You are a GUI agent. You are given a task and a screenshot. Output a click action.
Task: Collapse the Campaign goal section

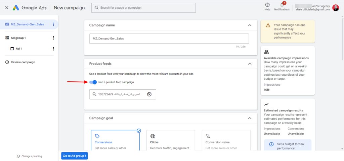coord(250,118)
